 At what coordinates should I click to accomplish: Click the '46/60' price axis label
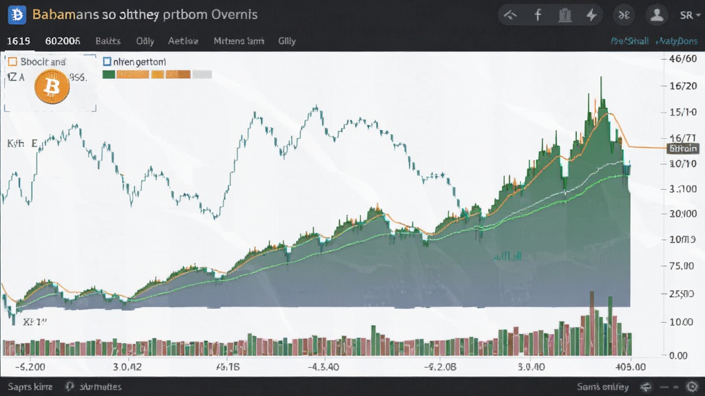click(x=683, y=58)
